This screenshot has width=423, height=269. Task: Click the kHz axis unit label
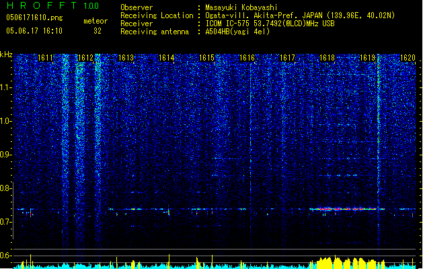click(6, 54)
